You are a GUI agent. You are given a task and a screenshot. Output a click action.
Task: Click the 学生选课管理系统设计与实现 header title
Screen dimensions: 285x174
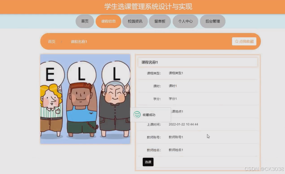[x=148, y=7]
